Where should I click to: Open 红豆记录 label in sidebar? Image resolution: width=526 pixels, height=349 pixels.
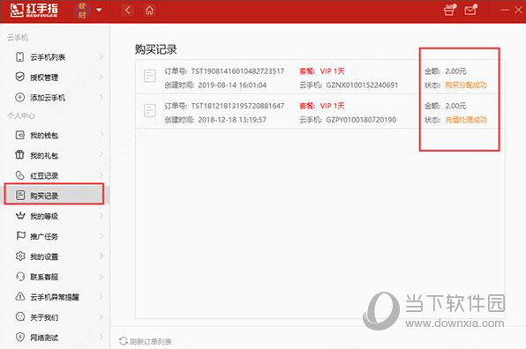(x=44, y=175)
